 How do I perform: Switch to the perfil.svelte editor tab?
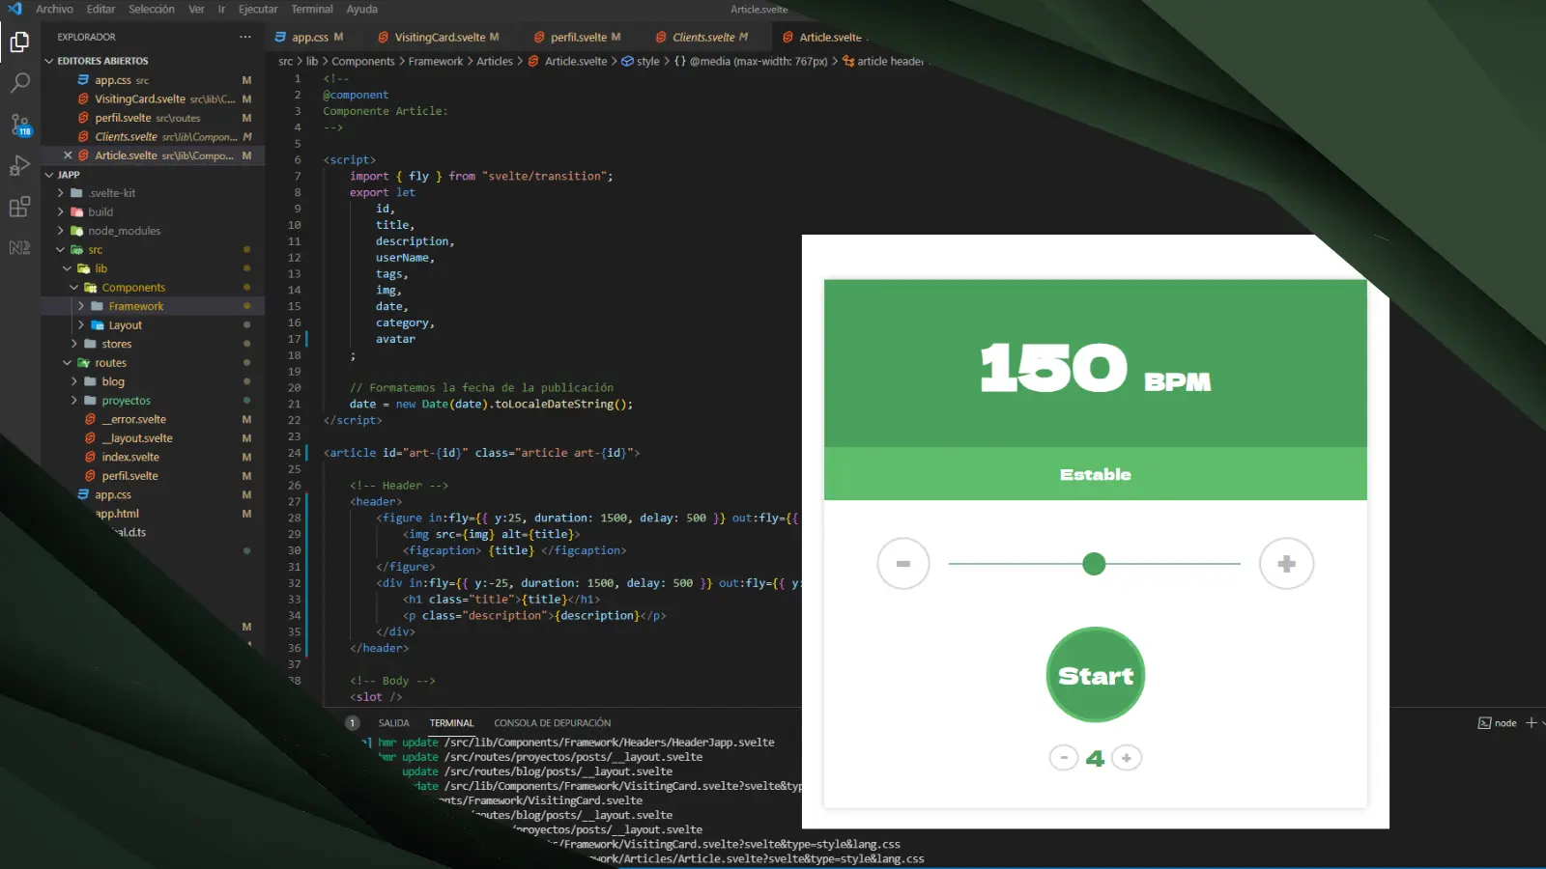(x=578, y=38)
